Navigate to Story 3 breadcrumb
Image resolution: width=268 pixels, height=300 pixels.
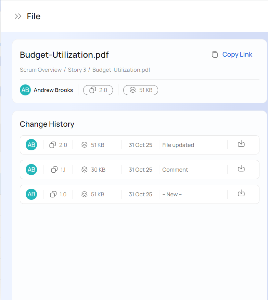(77, 70)
